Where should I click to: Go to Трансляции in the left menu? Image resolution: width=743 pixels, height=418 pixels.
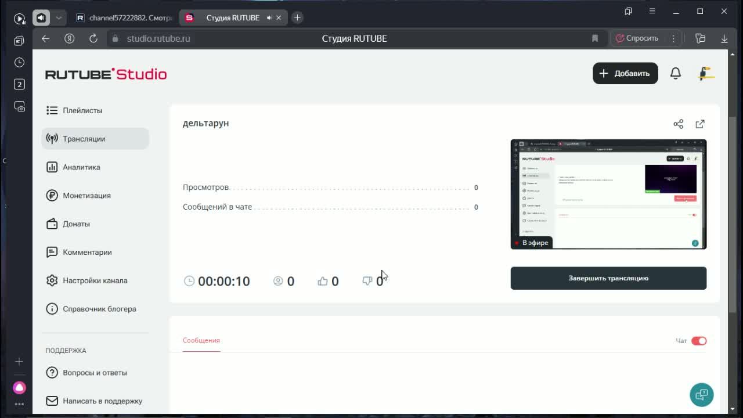click(x=95, y=139)
